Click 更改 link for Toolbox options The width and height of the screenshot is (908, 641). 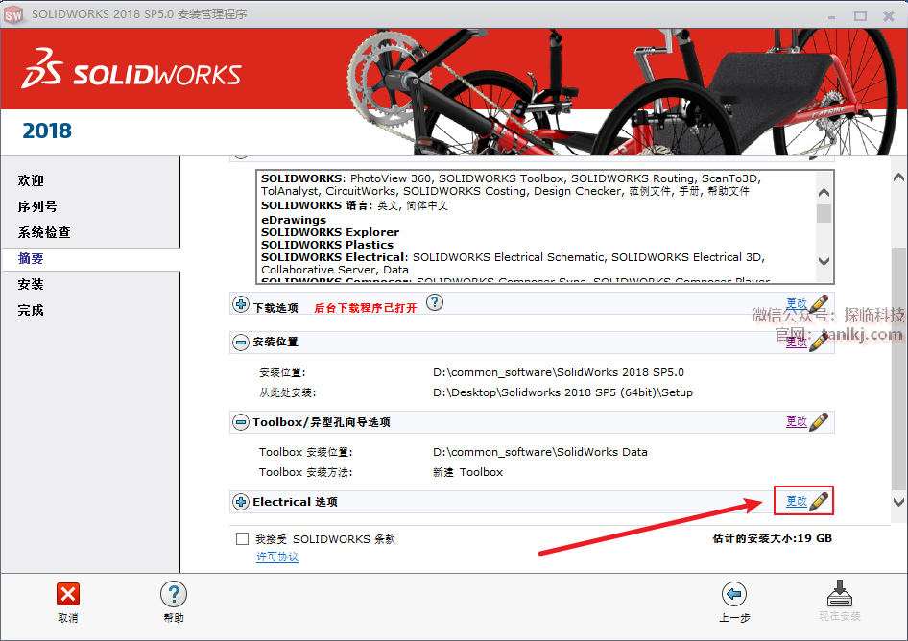[x=797, y=421]
